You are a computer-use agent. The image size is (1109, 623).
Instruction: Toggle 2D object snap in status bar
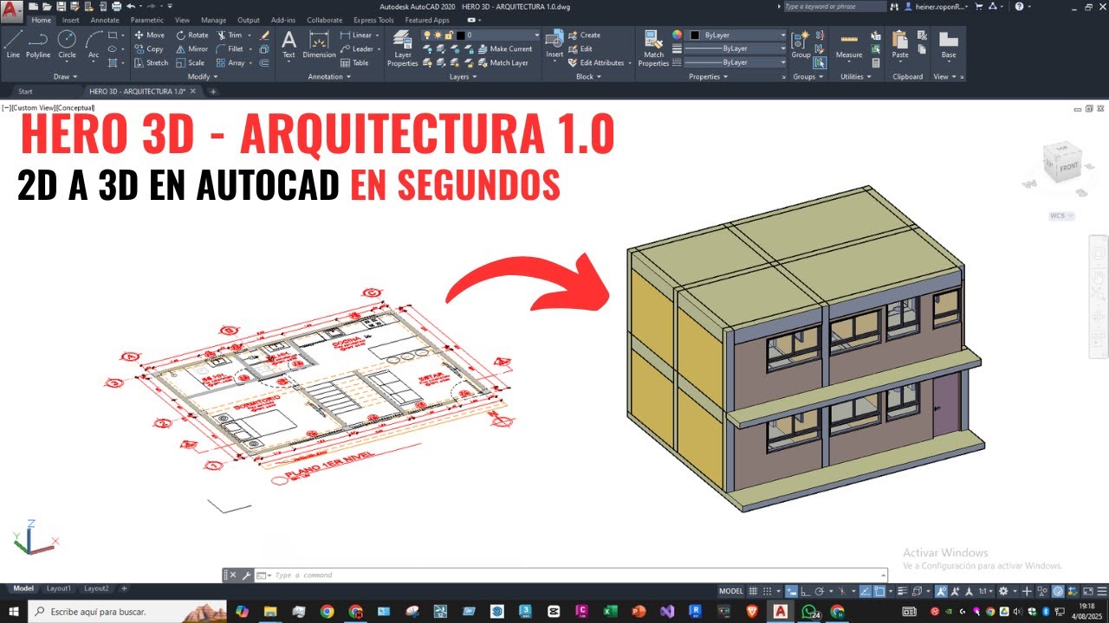point(879,591)
